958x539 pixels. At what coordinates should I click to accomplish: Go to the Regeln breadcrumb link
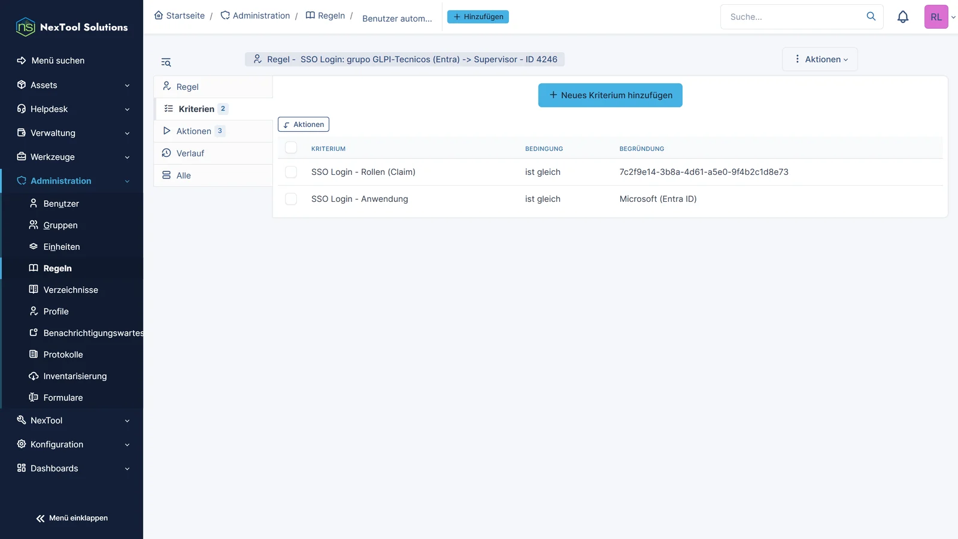326,16
